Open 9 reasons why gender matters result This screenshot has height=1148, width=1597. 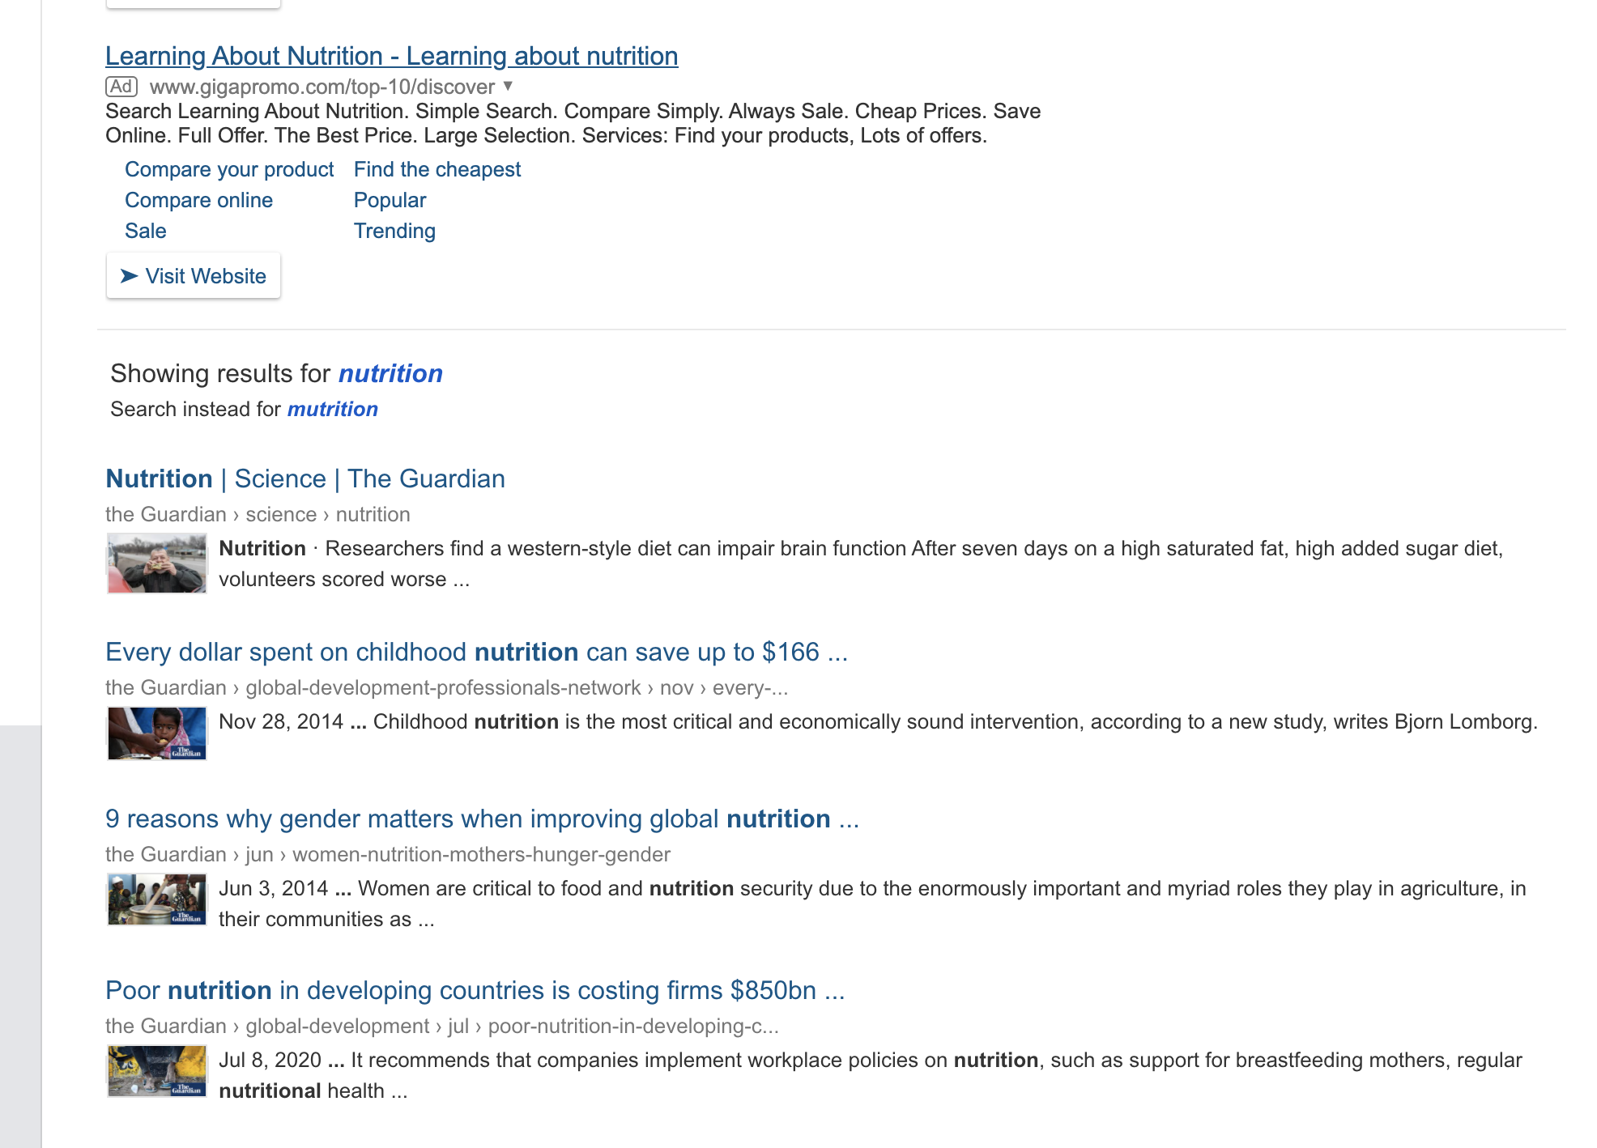pos(482,818)
